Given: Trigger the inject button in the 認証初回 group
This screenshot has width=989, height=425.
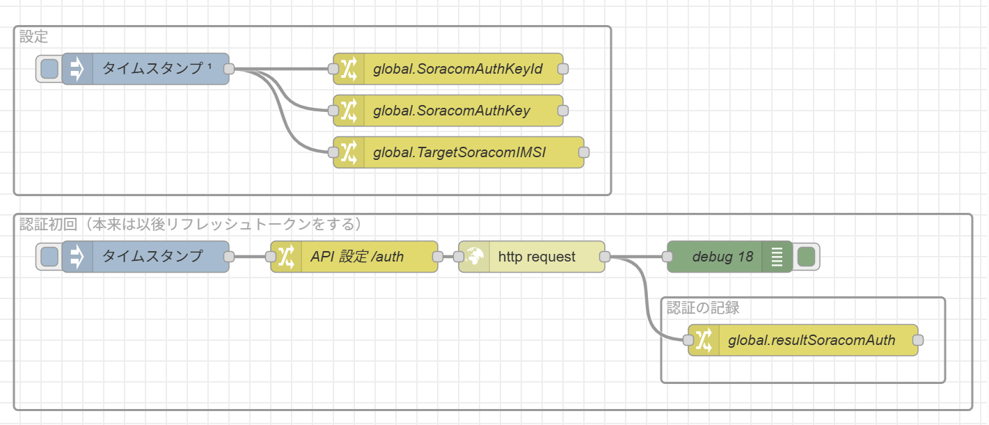Looking at the screenshot, I should [49, 257].
